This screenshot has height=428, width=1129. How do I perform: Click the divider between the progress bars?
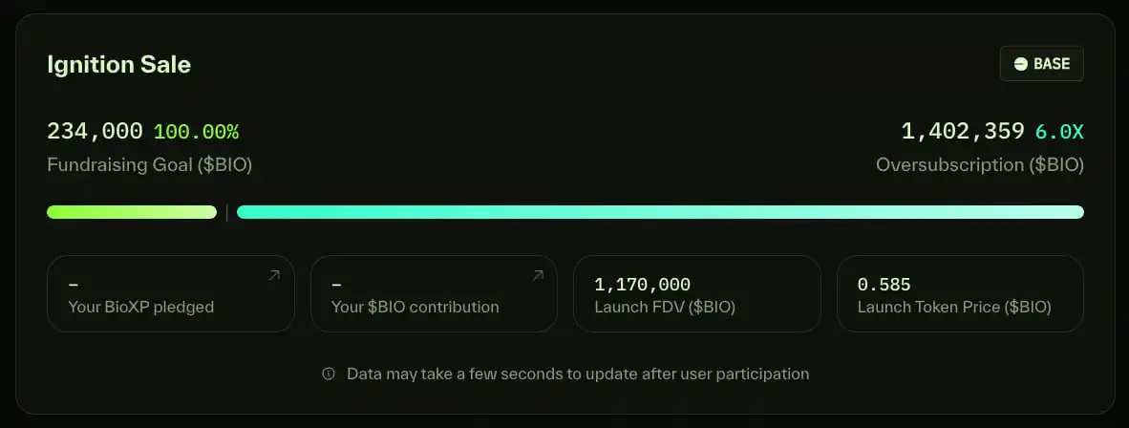click(x=226, y=212)
